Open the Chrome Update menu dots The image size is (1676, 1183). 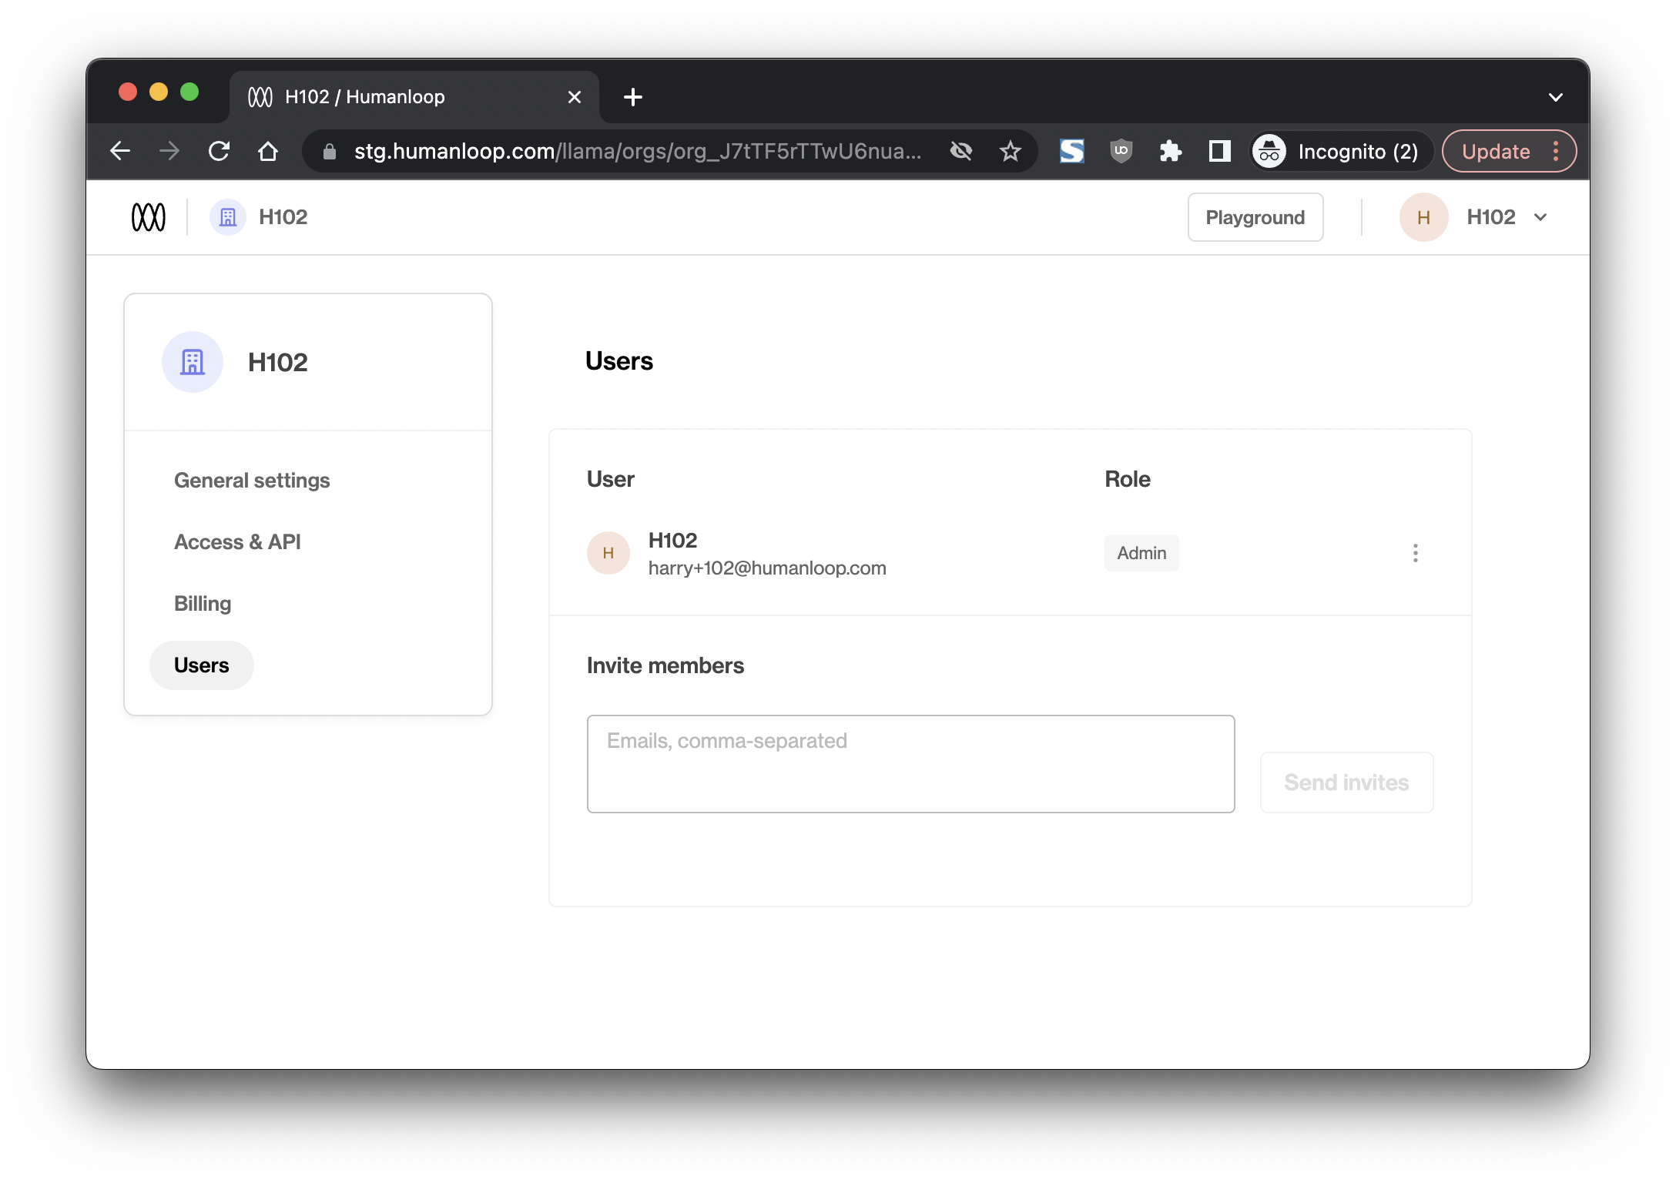tap(1556, 151)
